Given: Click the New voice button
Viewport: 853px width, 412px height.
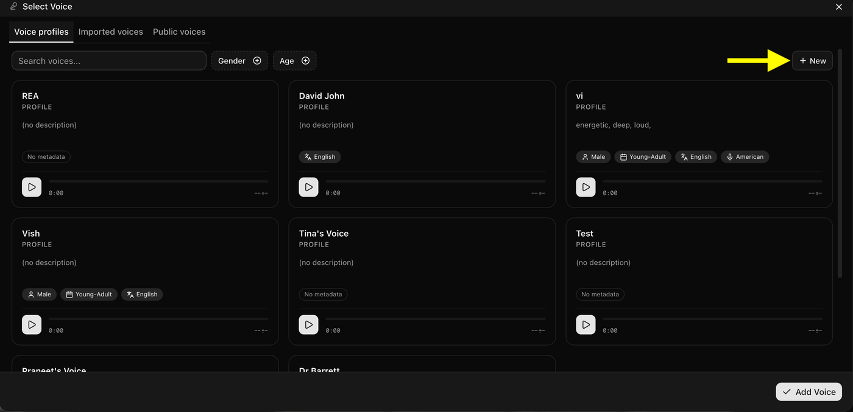Looking at the screenshot, I should [812, 61].
